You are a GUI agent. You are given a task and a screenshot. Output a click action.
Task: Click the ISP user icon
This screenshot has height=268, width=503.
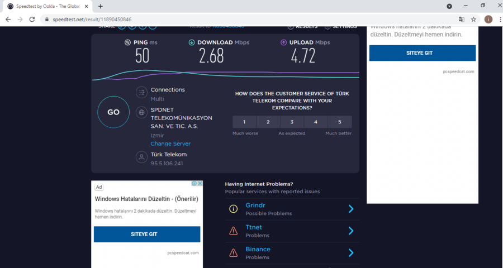click(x=141, y=157)
